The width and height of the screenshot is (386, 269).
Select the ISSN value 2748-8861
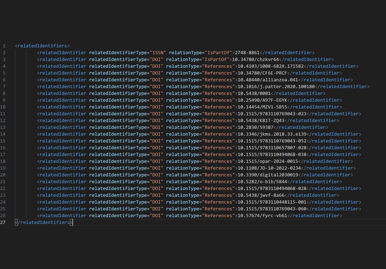[247, 53]
